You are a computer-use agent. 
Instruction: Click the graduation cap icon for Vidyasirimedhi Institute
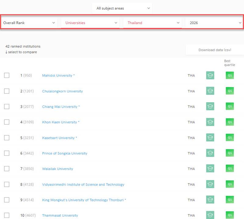coord(210,184)
